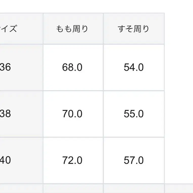Viewport: 193px width, 193px height.
Task: Click the cut-off cell below 57.0
Action: [134, 189]
